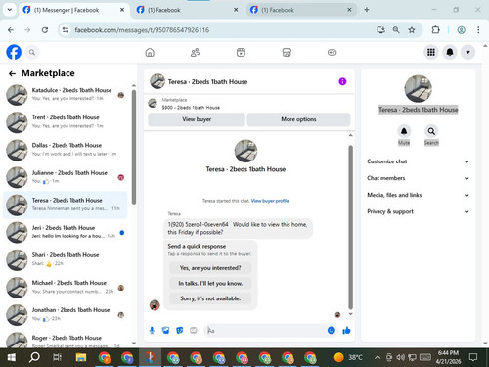
Task: Click the Facebook logo icon
Action: [14, 52]
